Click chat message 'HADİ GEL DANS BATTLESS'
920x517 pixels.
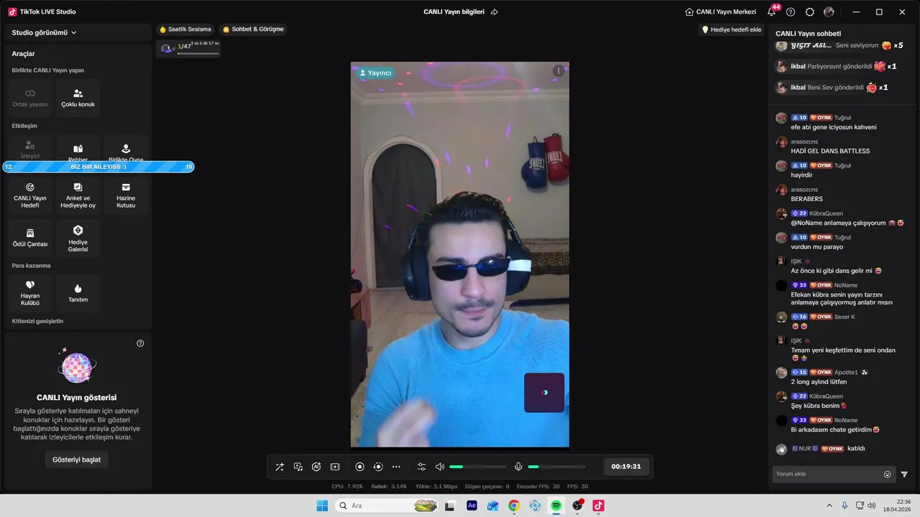pyautogui.click(x=830, y=151)
